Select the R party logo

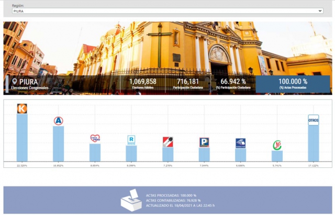coord(131,140)
